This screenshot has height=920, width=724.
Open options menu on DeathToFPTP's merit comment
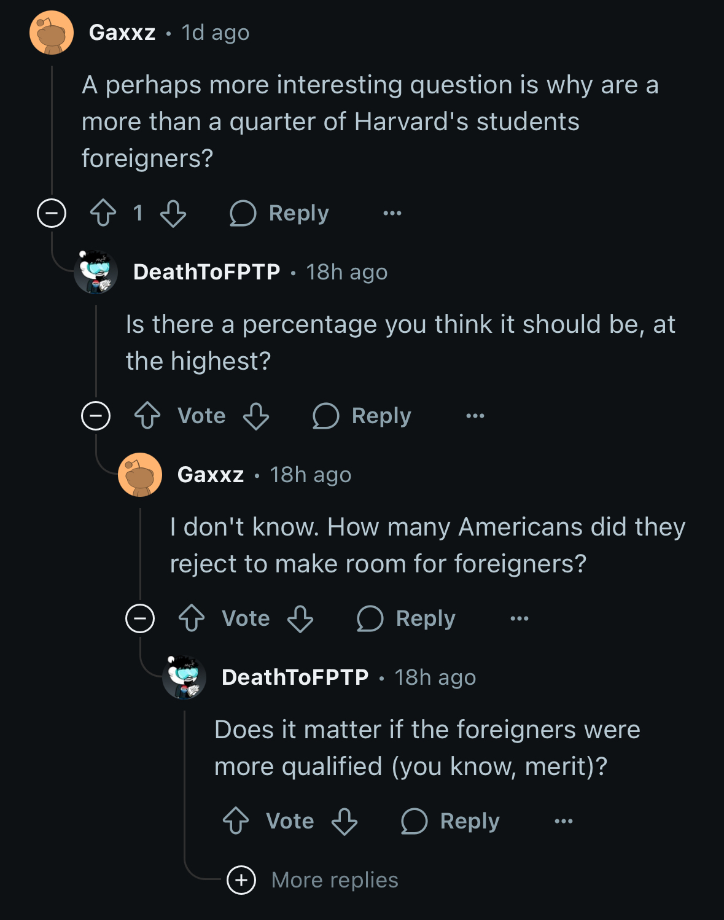pyautogui.click(x=564, y=821)
